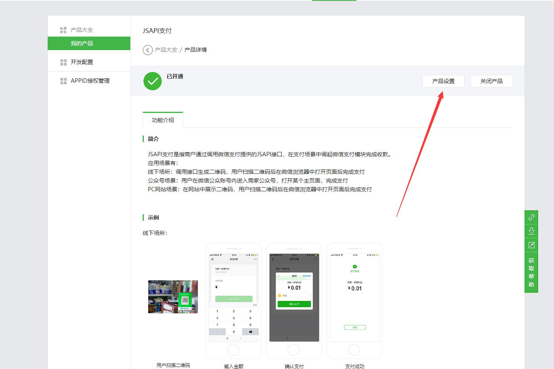
Task: Click the 产品大全 sidebar icon
Action: (63, 30)
